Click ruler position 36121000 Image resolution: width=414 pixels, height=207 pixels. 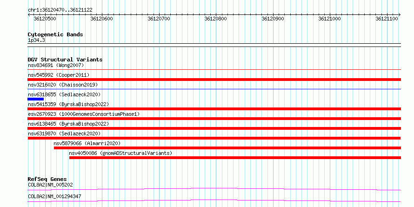pyautogui.click(x=330, y=19)
